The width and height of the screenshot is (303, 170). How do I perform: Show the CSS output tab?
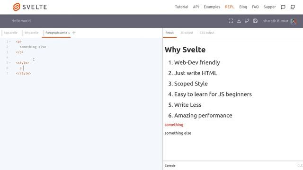pos(207,33)
